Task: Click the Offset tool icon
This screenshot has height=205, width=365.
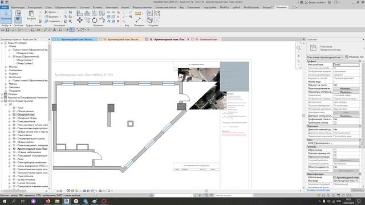Action: pos(87,13)
